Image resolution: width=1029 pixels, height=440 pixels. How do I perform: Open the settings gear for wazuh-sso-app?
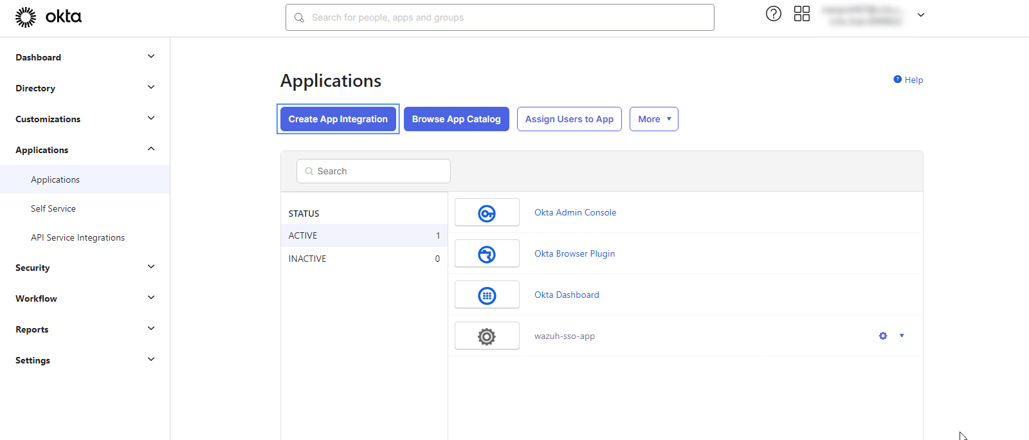pyautogui.click(x=883, y=336)
